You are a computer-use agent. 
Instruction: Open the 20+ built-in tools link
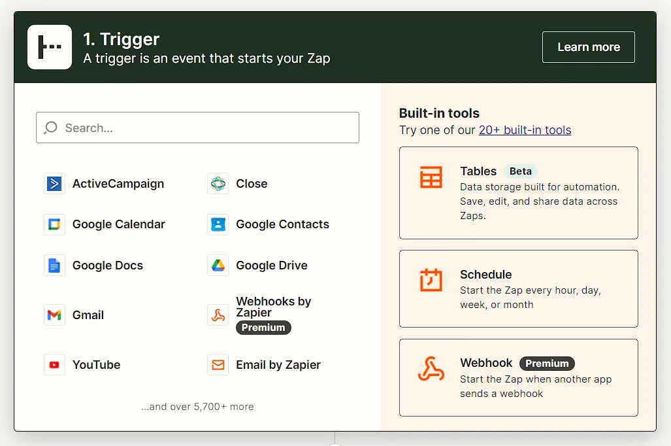tap(525, 130)
